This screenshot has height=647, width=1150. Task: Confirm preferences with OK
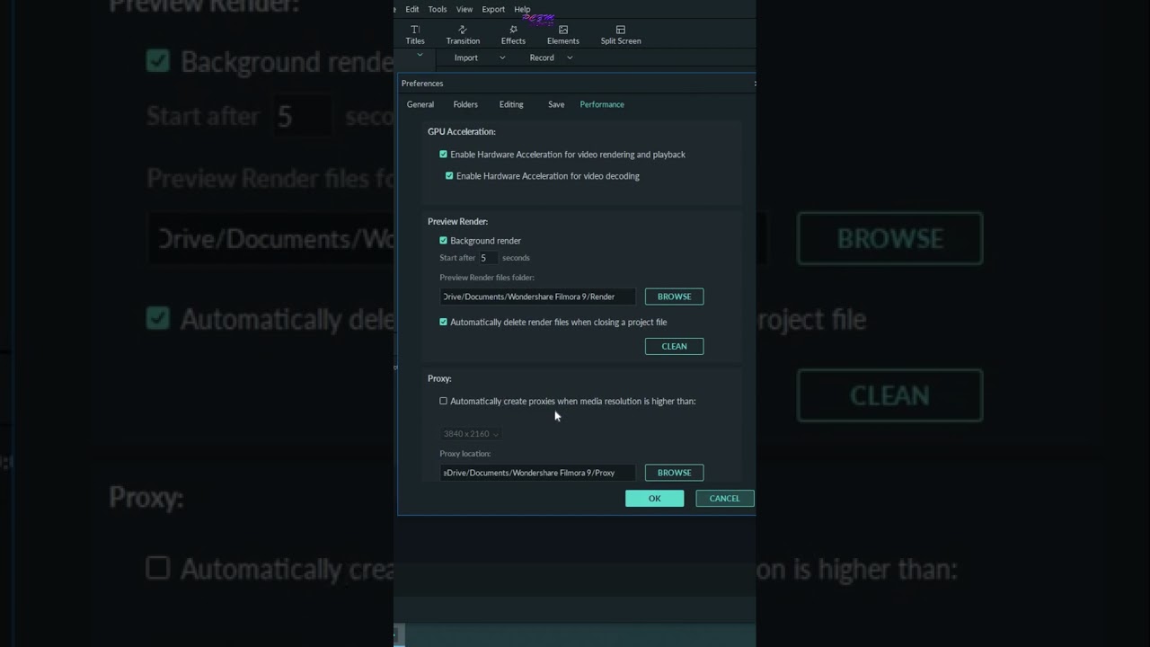[x=654, y=499]
